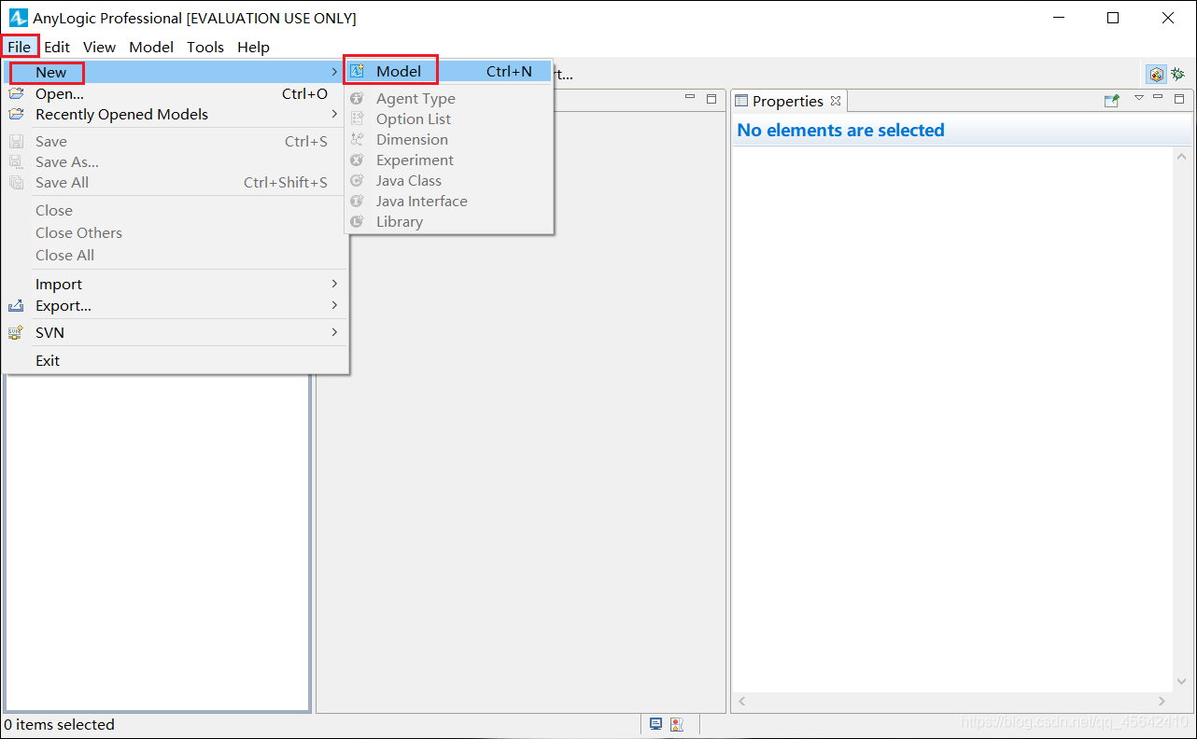Minimize the center editor panel
The width and height of the screenshot is (1197, 739).
[690, 97]
